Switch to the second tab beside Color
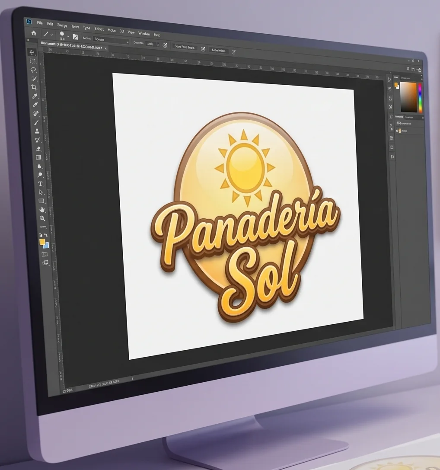 [x=405, y=78]
